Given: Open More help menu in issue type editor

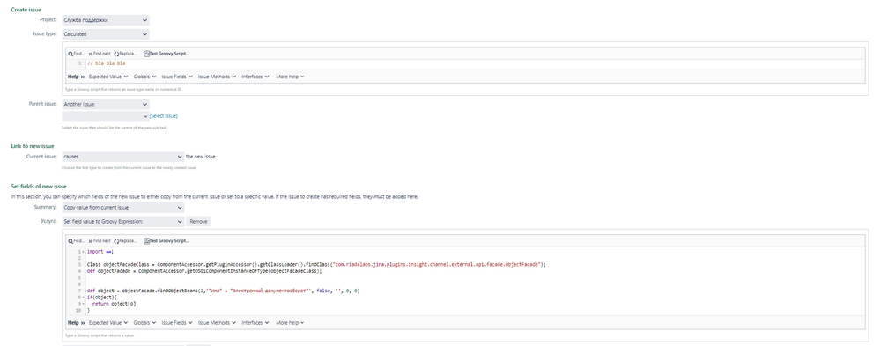Looking at the screenshot, I should click(x=290, y=77).
